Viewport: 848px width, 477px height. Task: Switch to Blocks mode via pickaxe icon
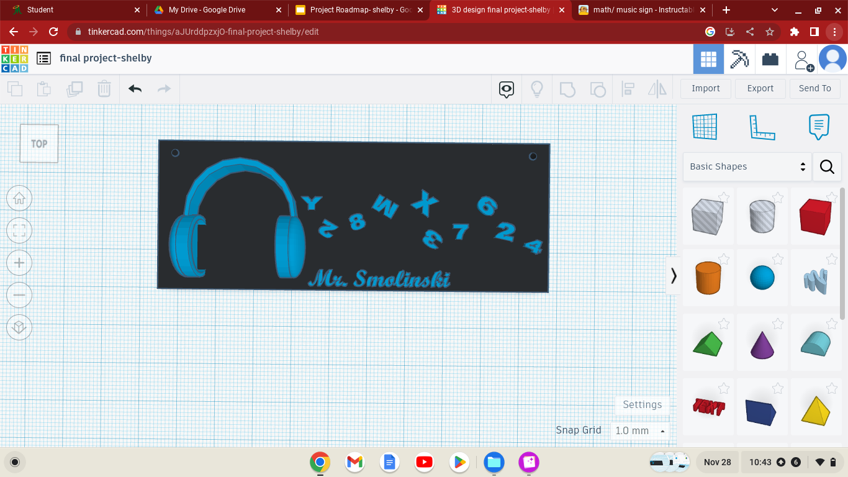(x=739, y=58)
